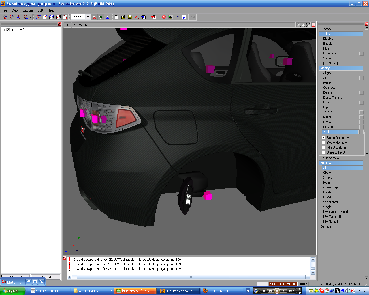The height and width of the screenshot is (295, 369).
Task: Toggle the X axis constraint button
Action: 94,17
